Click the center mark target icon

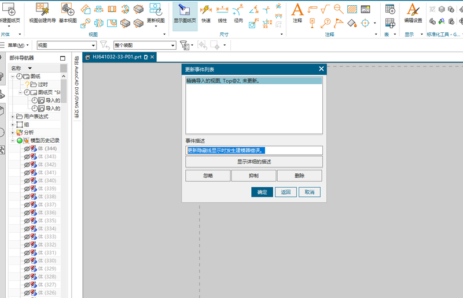[365, 23]
